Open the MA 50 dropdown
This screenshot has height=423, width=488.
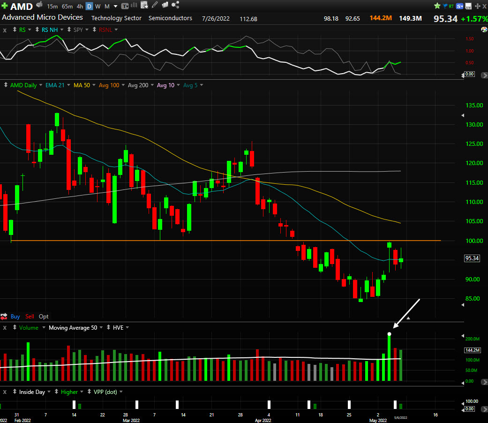[94, 85]
